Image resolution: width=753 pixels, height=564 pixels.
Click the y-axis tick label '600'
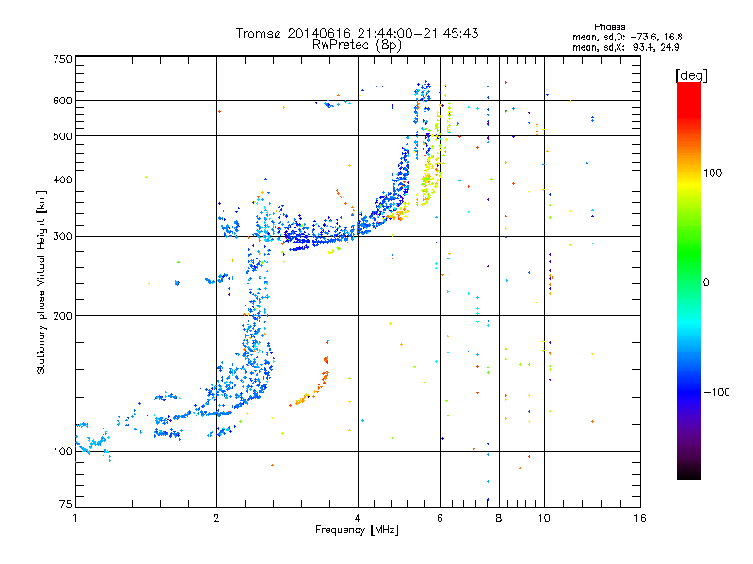(x=62, y=101)
